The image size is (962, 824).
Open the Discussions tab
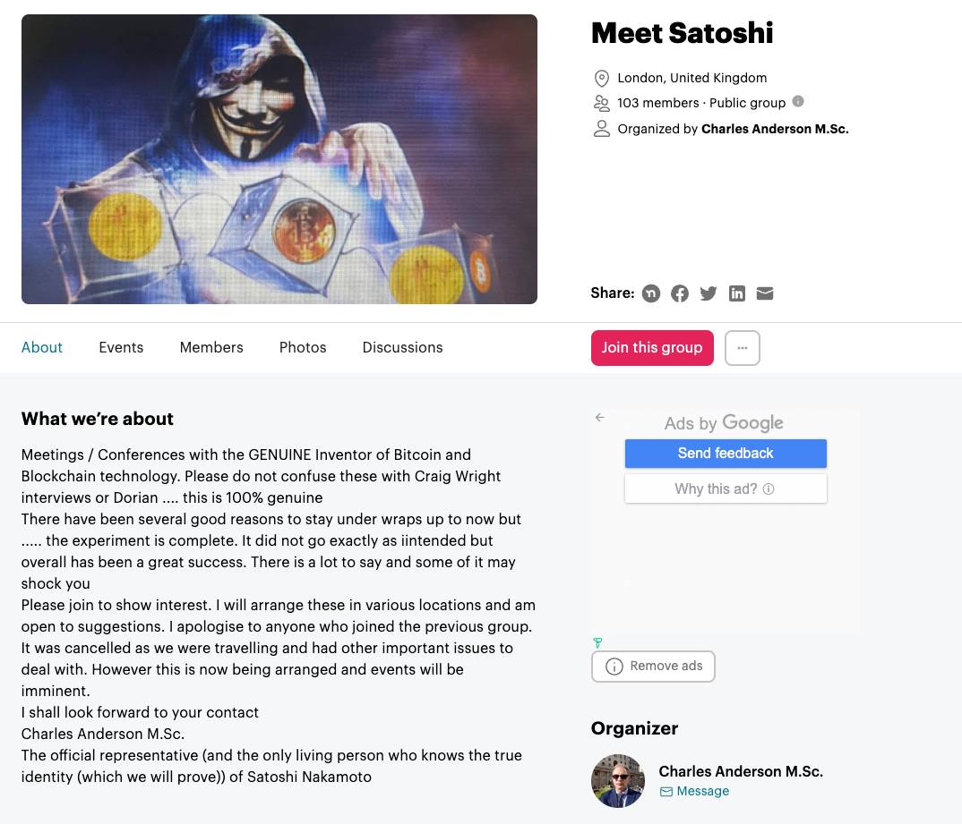(402, 347)
